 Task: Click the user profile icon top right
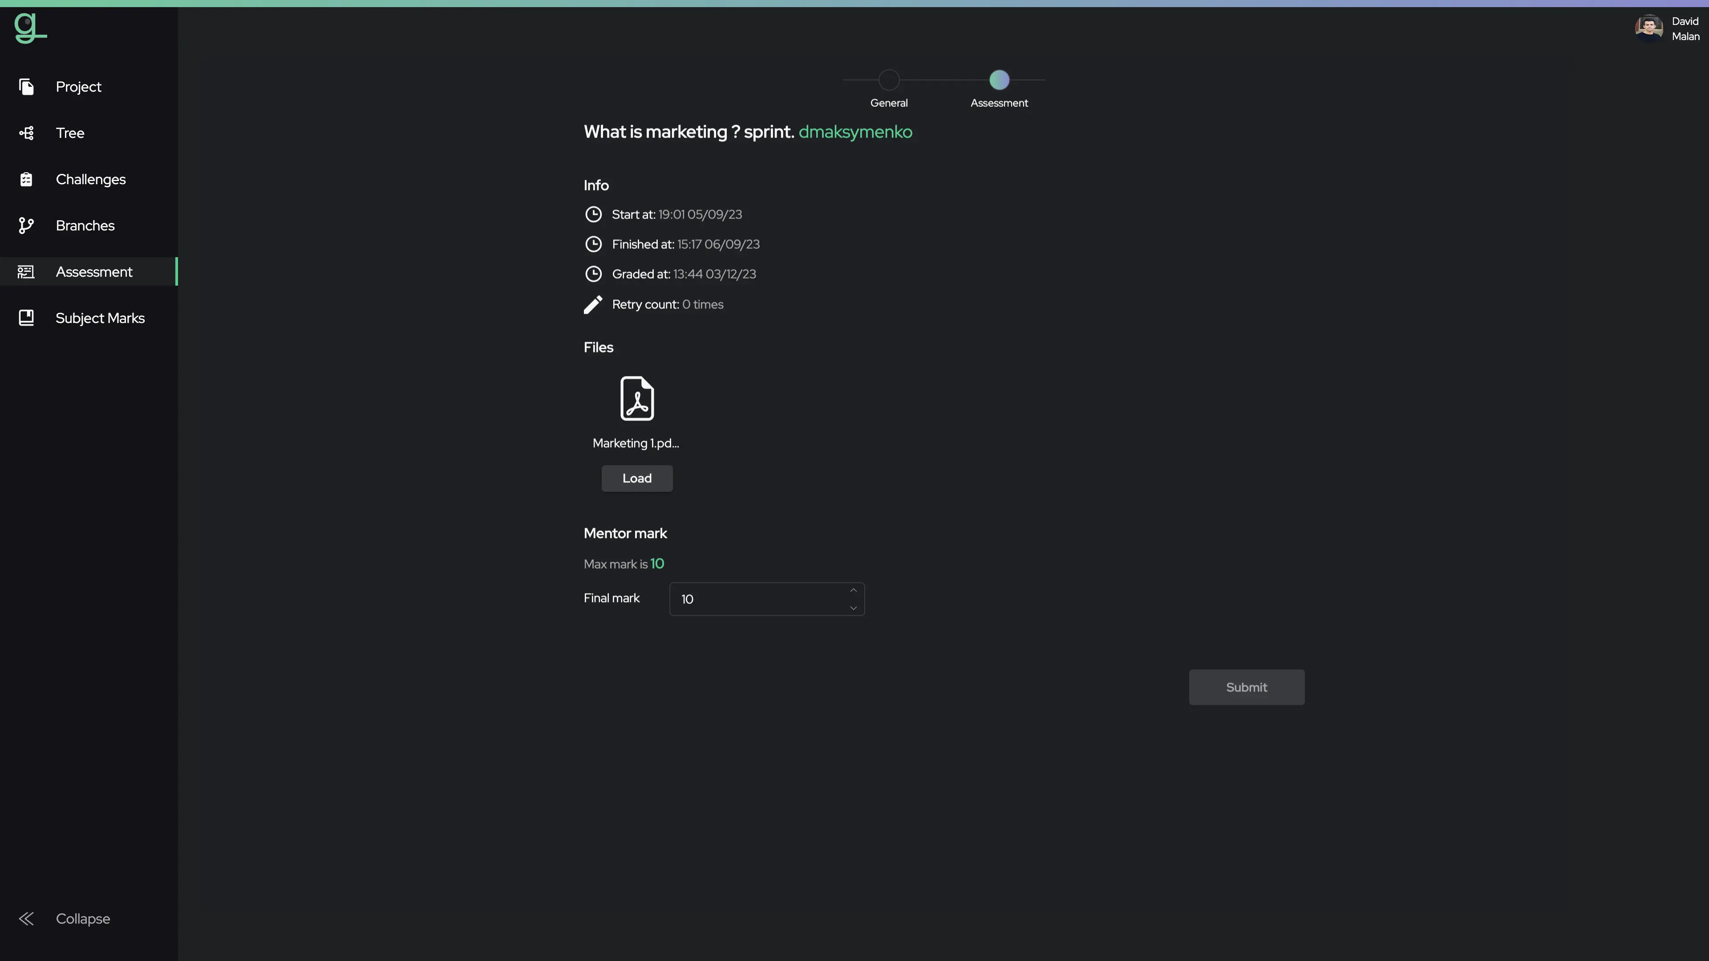click(1649, 28)
